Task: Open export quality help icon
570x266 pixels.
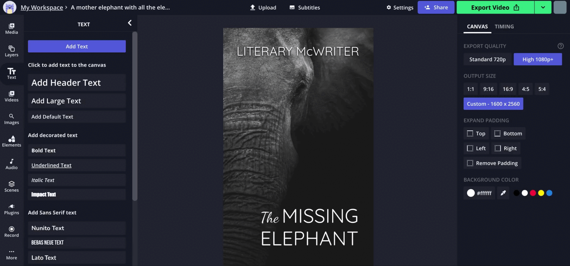Action: (560, 46)
